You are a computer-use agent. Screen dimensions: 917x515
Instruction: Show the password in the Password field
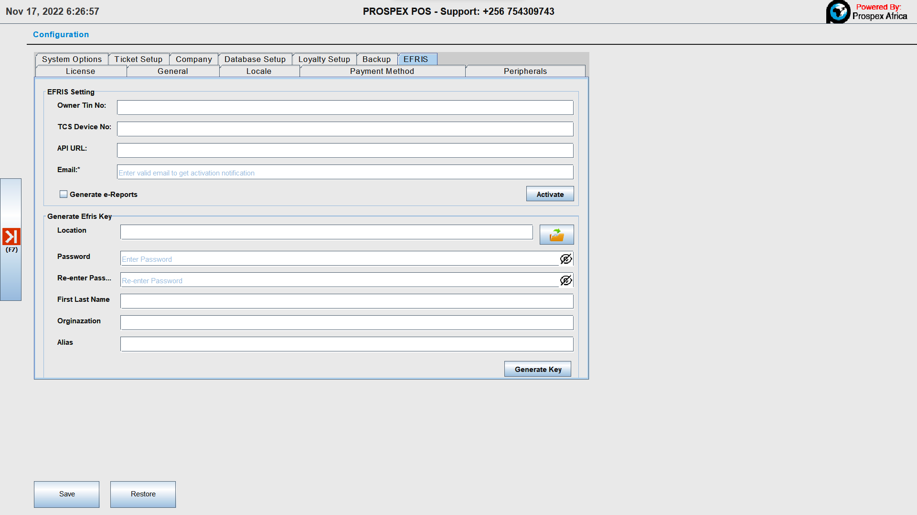566,259
